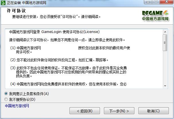174x119 pixels.
Task: Click the 许可协议 heading text
Action: click(16, 11)
